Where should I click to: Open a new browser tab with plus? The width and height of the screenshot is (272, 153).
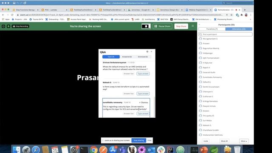(x=245, y=10)
